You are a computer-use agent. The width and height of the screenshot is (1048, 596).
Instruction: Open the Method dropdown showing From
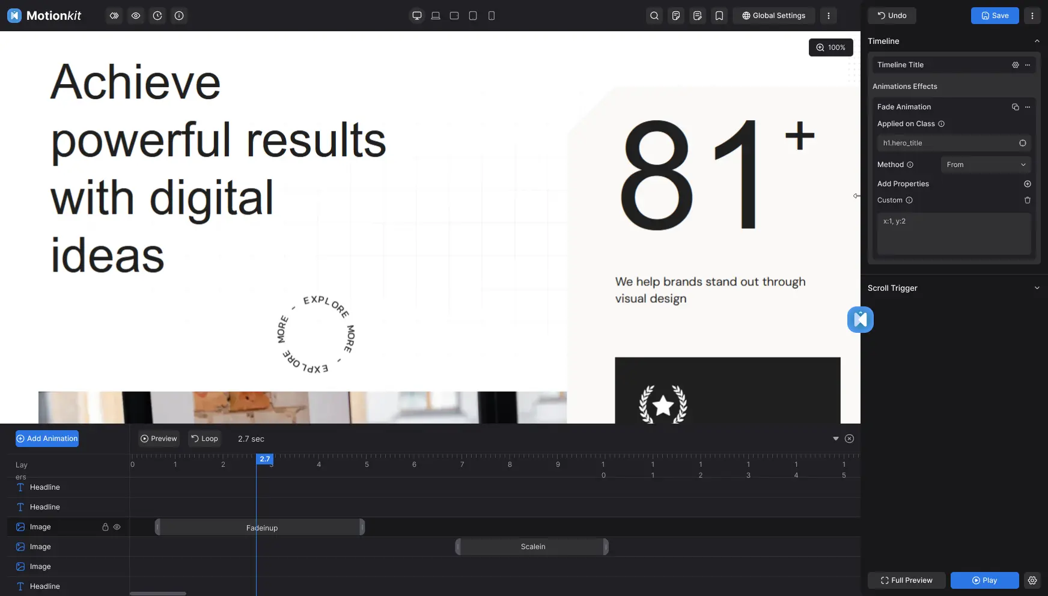pyautogui.click(x=986, y=165)
